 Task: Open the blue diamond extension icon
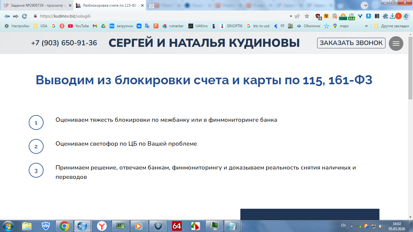click(x=360, y=16)
